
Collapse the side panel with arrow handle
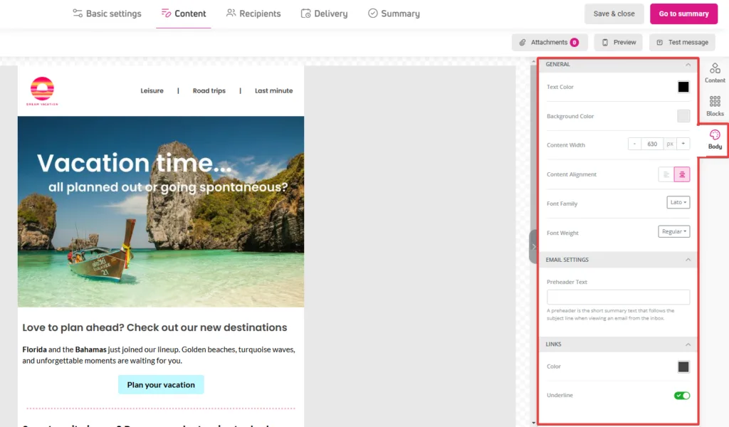click(533, 247)
